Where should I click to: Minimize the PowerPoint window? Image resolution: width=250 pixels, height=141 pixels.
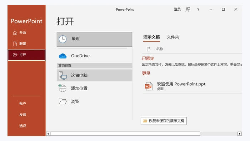pyautogui.click(x=211, y=9)
